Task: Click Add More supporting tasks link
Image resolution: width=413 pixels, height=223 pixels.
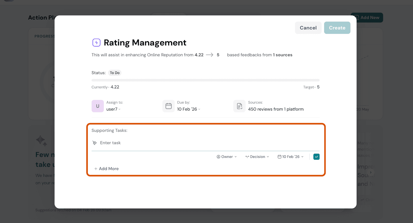Action: [x=109, y=169]
